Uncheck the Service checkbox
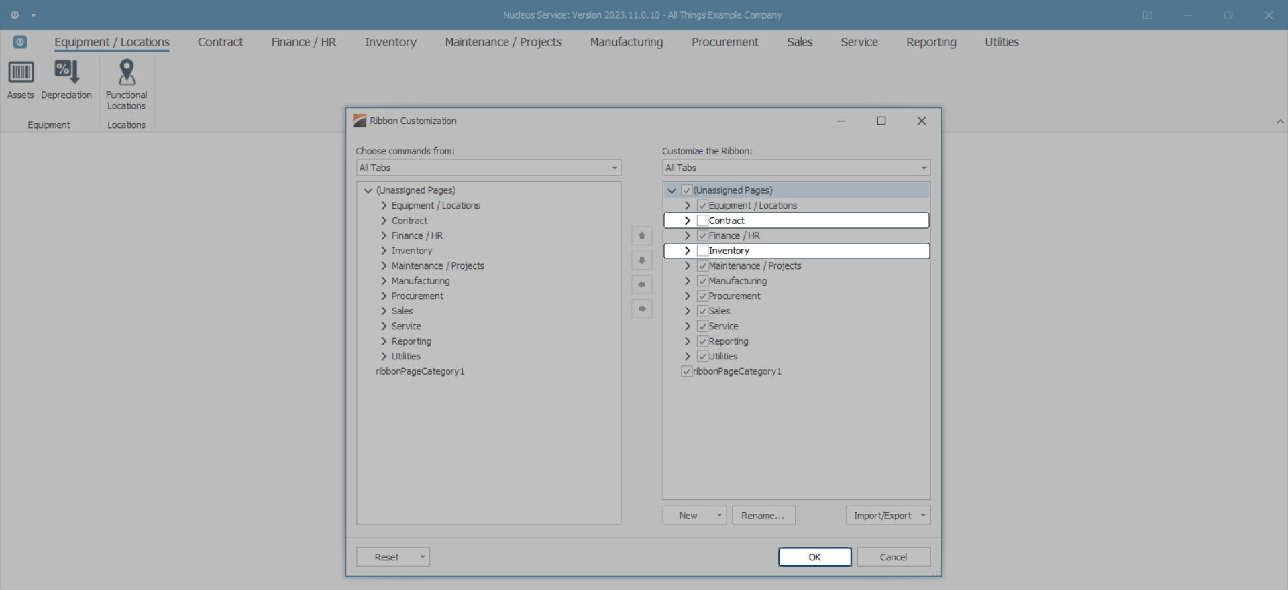The height and width of the screenshot is (590, 1288). (x=702, y=327)
